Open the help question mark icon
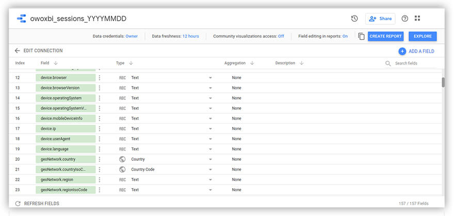 pos(405,19)
